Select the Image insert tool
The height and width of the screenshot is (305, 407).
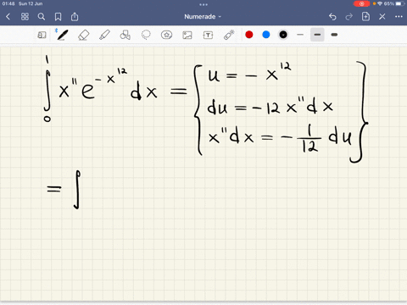[187, 35]
